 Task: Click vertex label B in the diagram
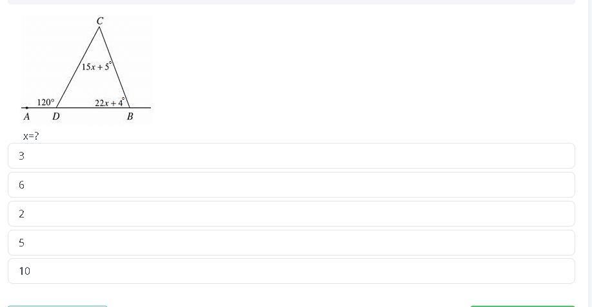(130, 116)
